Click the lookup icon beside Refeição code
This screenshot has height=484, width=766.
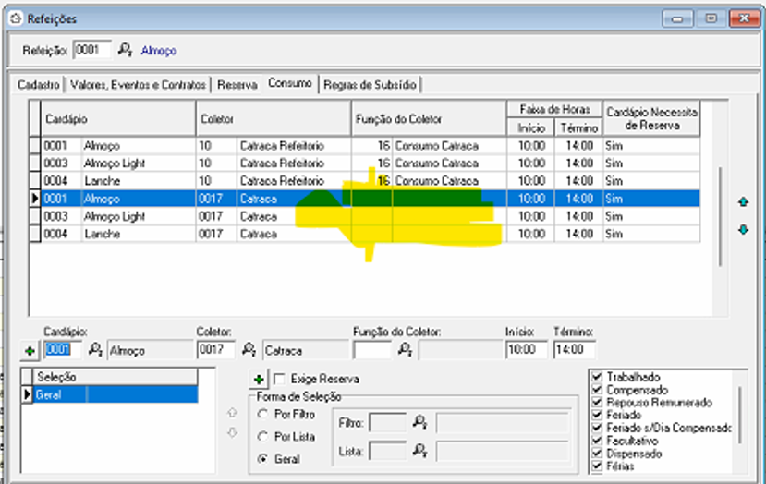coord(127,51)
